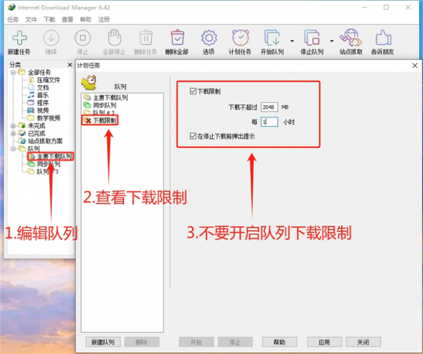Click the 停止 button in scheduler

coord(235,342)
